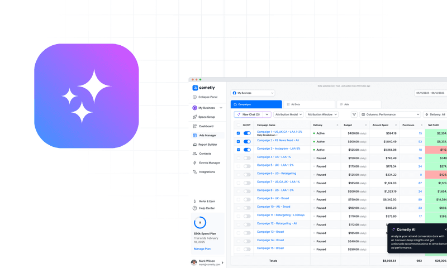The width and height of the screenshot is (447, 268).
Task: Open the Delivery: All dropdown
Action: [x=435, y=114]
